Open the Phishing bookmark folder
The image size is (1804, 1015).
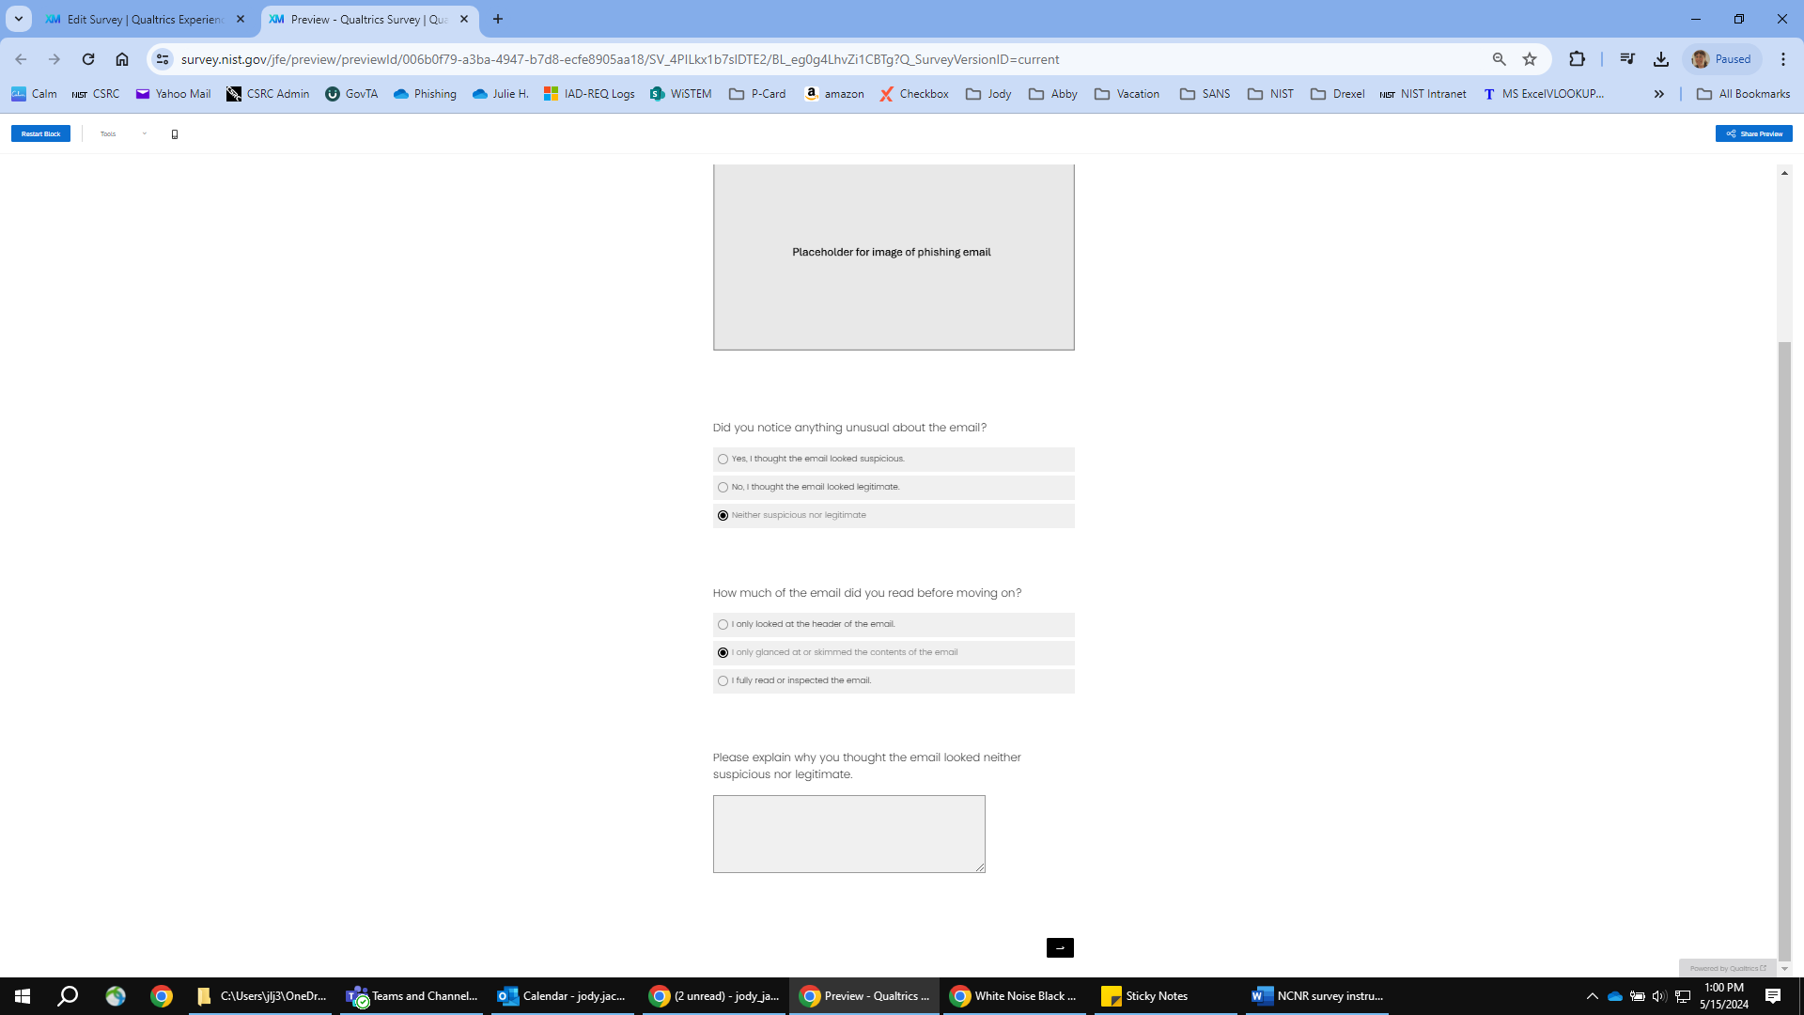(425, 94)
